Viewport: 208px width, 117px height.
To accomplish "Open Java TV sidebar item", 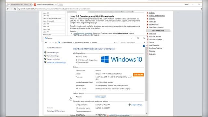I will click(x=46, y=32).
